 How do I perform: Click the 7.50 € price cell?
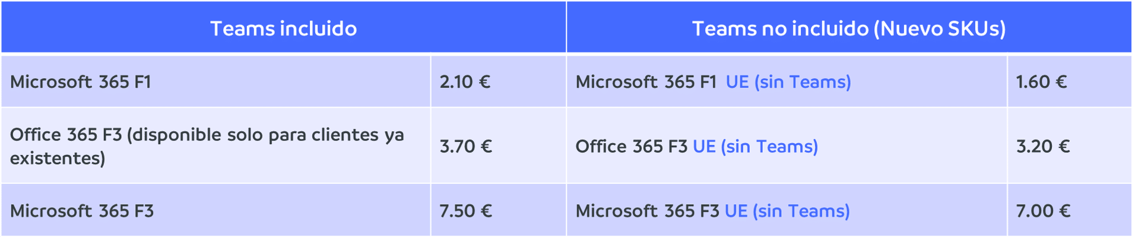(x=498, y=211)
